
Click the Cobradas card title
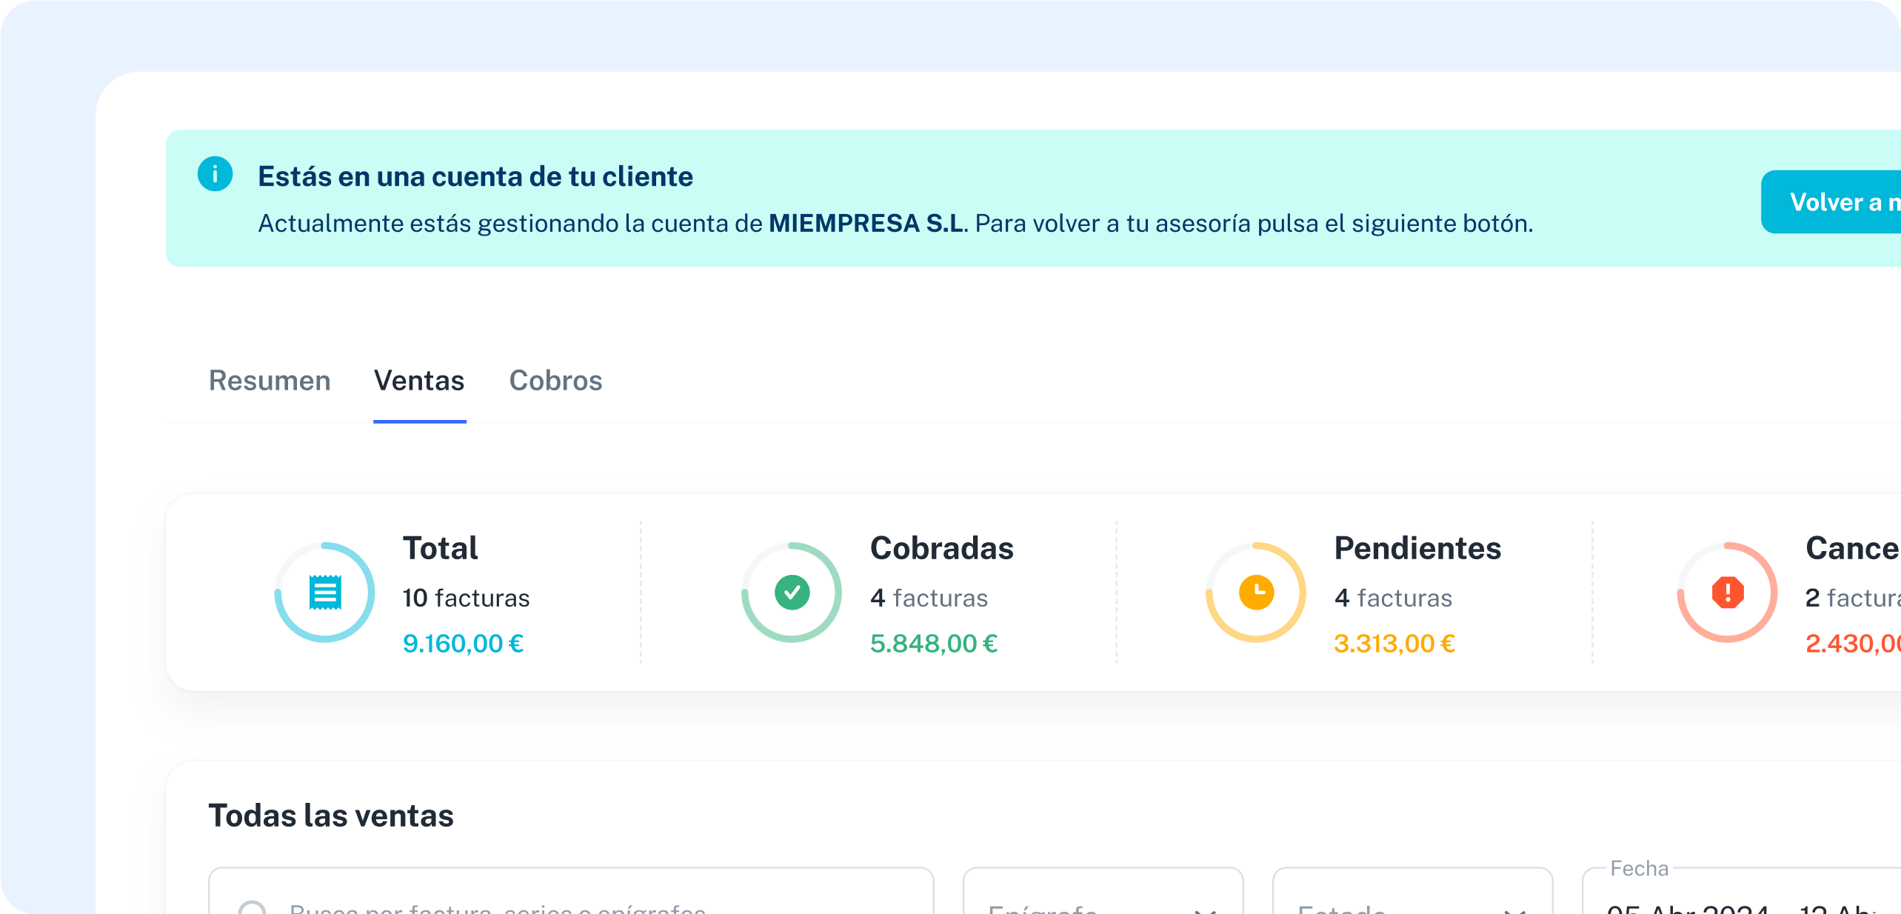coord(941,549)
